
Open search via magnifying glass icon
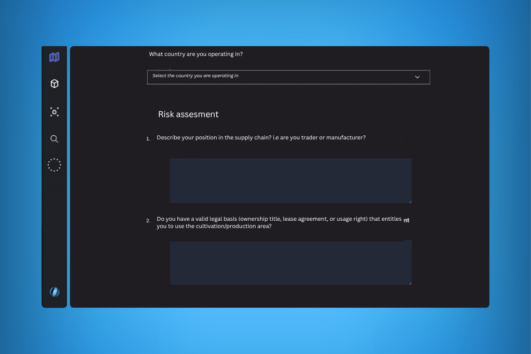(54, 139)
